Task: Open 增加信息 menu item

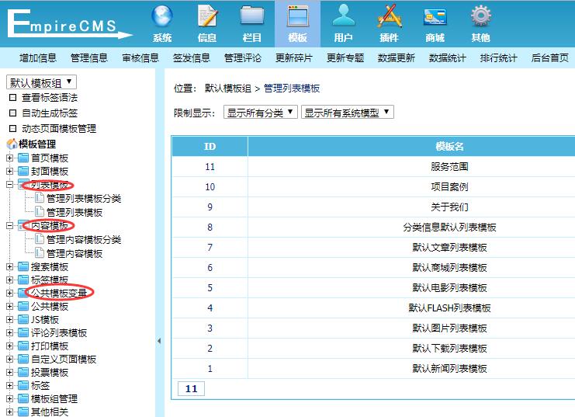Action: pos(38,58)
